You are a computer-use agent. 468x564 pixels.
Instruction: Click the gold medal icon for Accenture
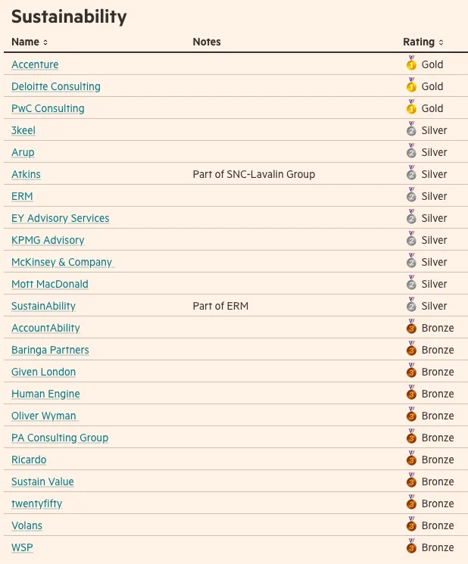(x=411, y=63)
